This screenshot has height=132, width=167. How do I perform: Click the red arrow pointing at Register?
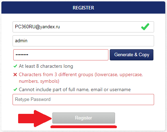coord(35,118)
